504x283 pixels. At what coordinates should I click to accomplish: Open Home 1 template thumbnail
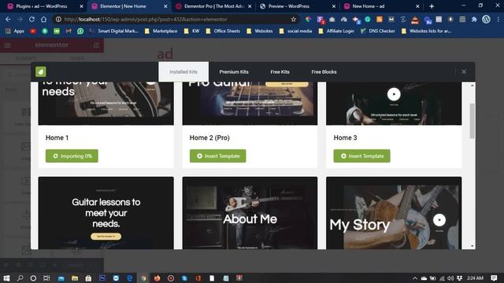coord(106,103)
